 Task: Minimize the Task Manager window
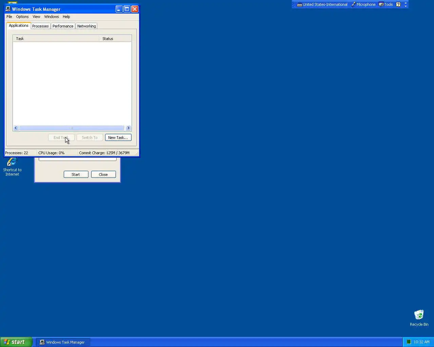(x=119, y=9)
